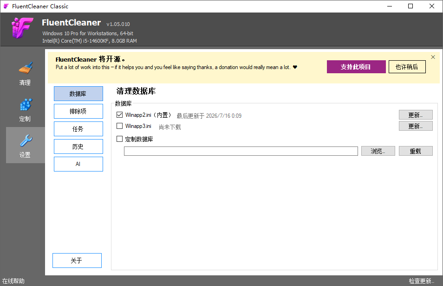Click 检查更新 in the status bar
The image size is (443, 286).
pos(421,281)
